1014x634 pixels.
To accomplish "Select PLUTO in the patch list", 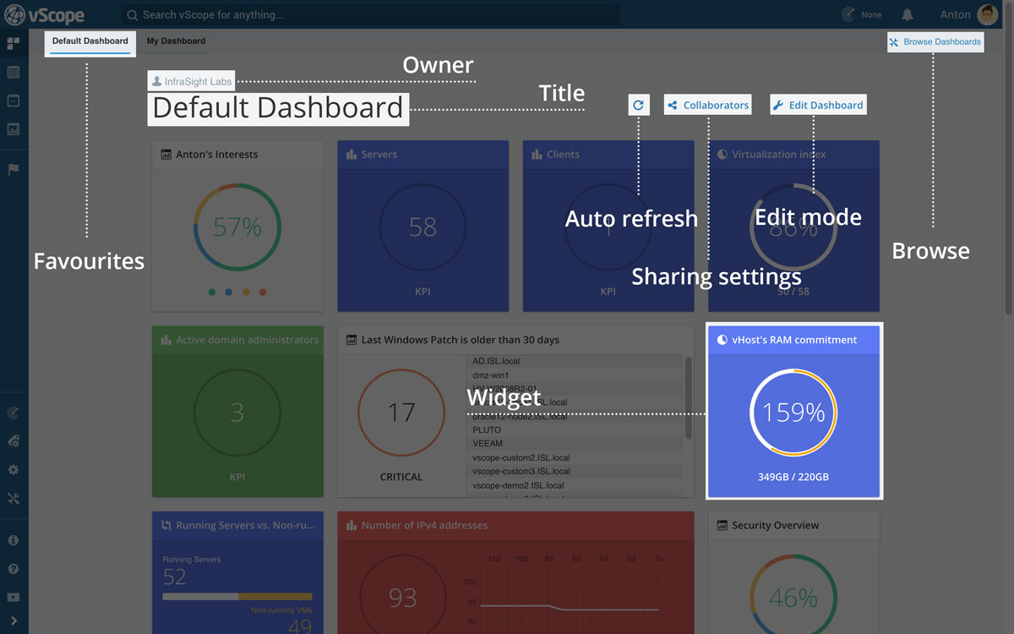I will (487, 429).
